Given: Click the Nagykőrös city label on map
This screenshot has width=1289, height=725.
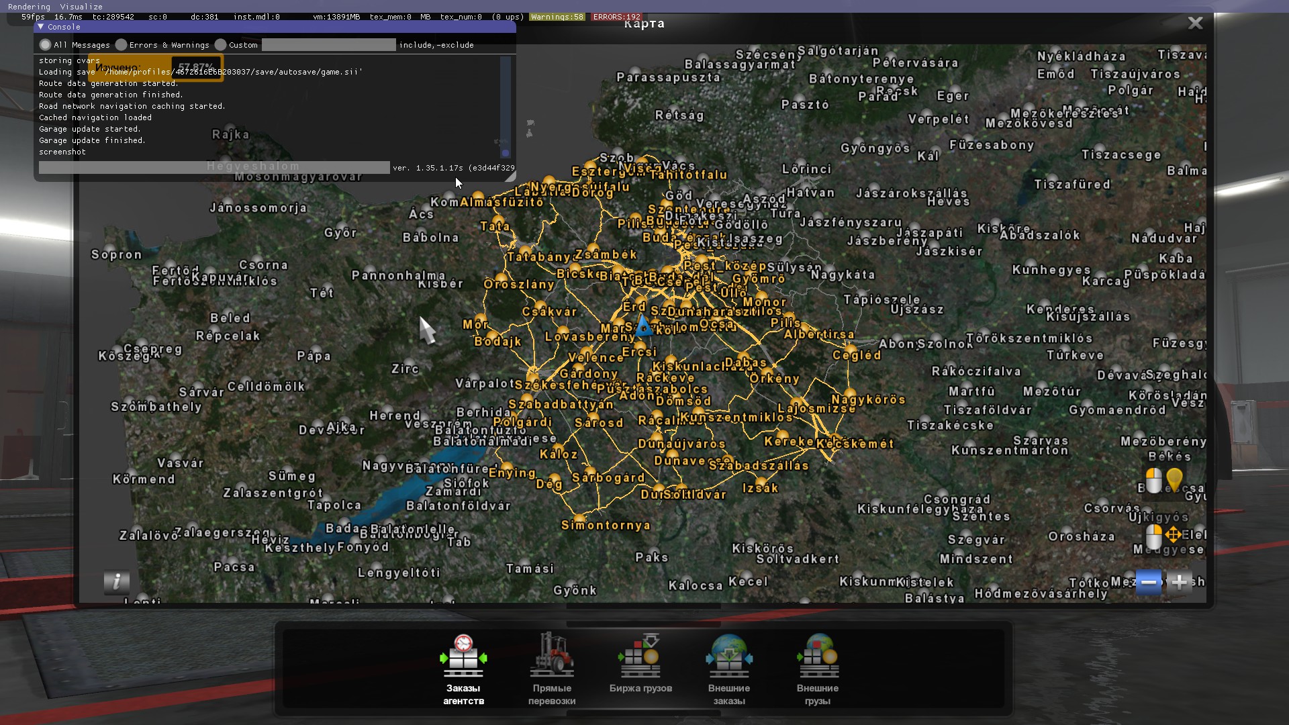Looking at the screenshot, I should 869,399.
